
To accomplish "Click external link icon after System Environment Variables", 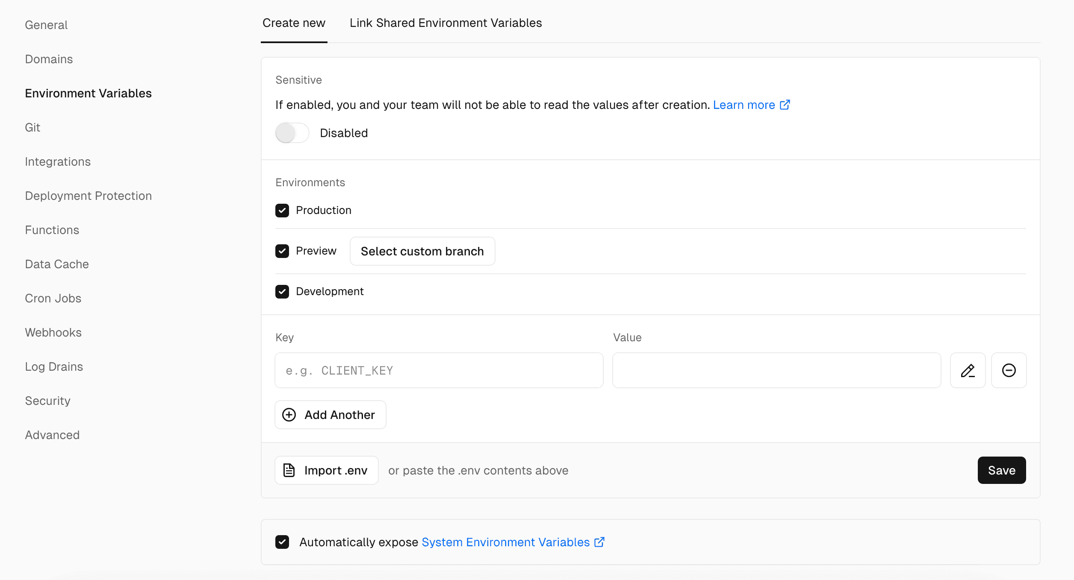I will click(x=599, y=542).
